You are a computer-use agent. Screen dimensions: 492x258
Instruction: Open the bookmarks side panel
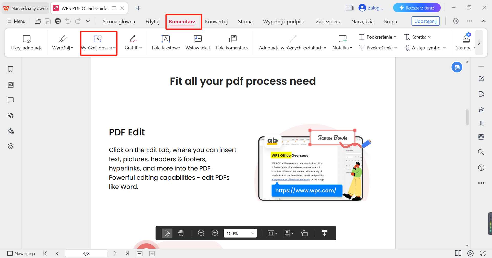tap(11, 69)
